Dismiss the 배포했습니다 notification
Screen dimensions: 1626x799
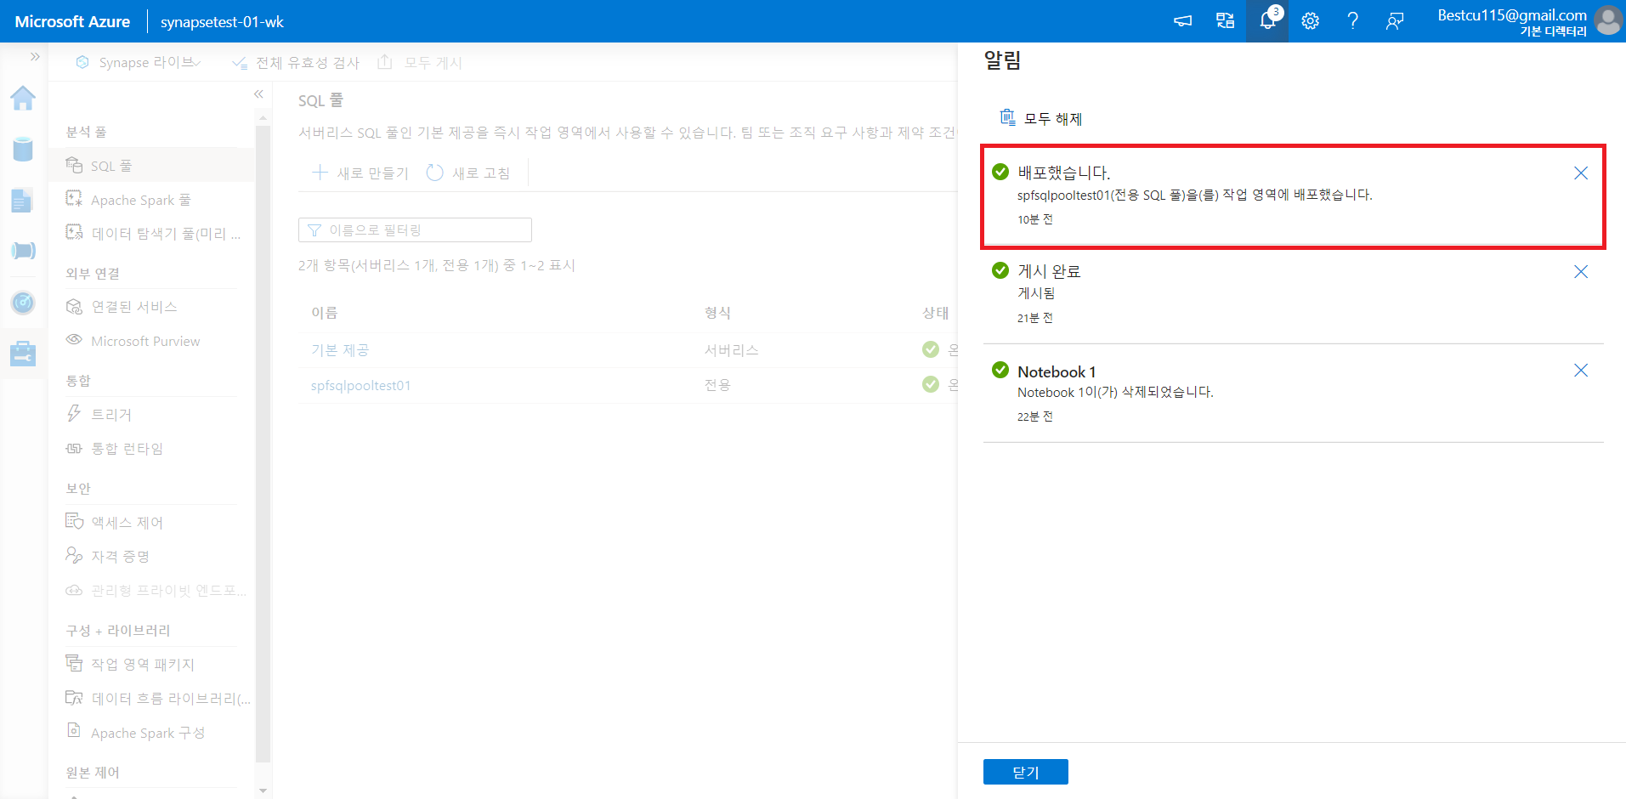pos(1581,173)
